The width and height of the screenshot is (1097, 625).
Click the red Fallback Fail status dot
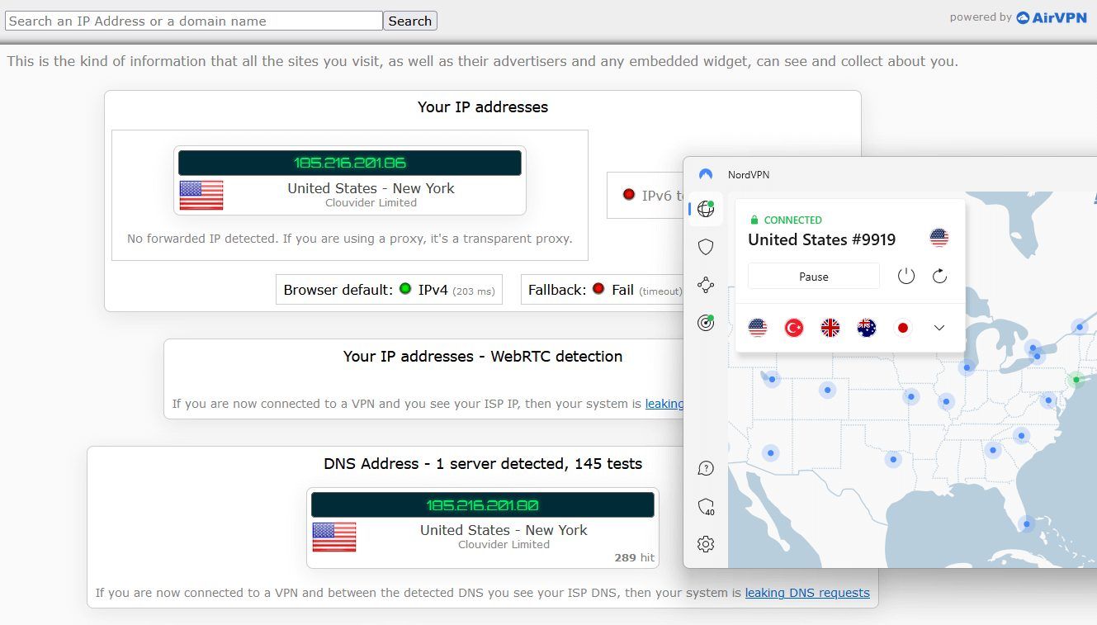pos(598,289)
